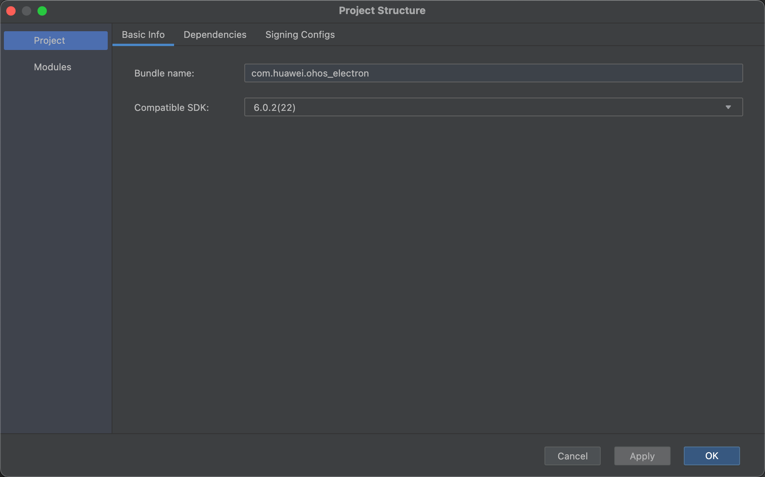The width and height of the screenshot is (765, 477).
Task: Click the "Bundle name:" label
Action: [164, 73]
